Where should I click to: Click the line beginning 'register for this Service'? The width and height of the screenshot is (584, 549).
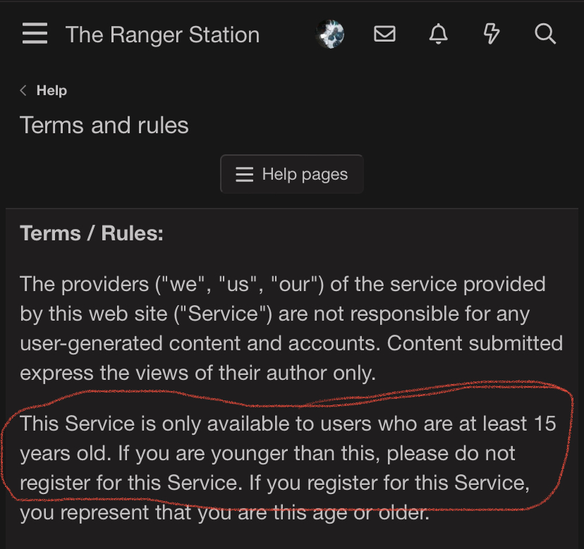(275, 483)
